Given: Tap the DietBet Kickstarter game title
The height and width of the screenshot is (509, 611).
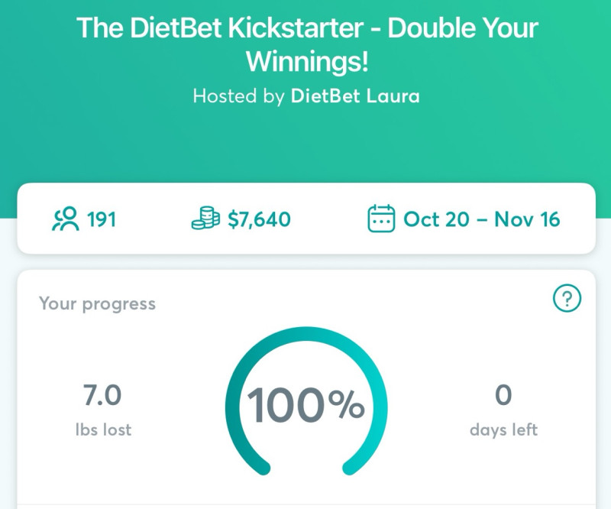Looking at the screenshot, I should click(307, 29).
